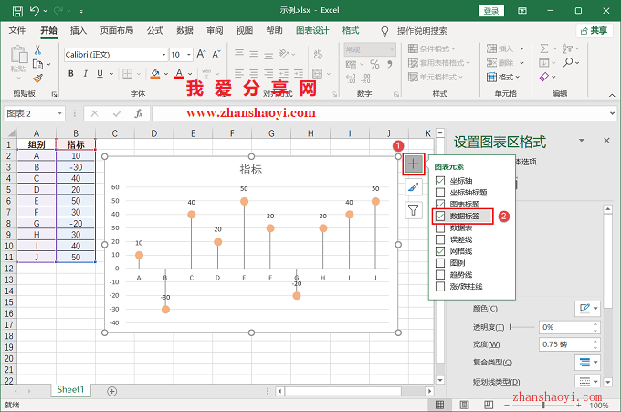This screenshot has width=621, height=412.
Task: Switch to the 插入 ribbon tab
Action: [x=78, y=31]
